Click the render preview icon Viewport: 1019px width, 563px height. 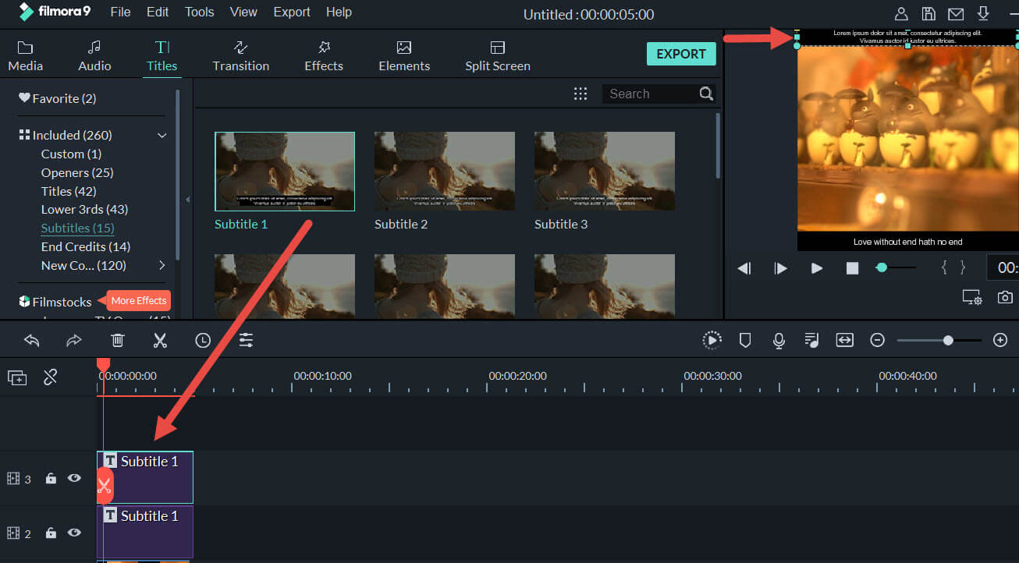tap(712, 340)
